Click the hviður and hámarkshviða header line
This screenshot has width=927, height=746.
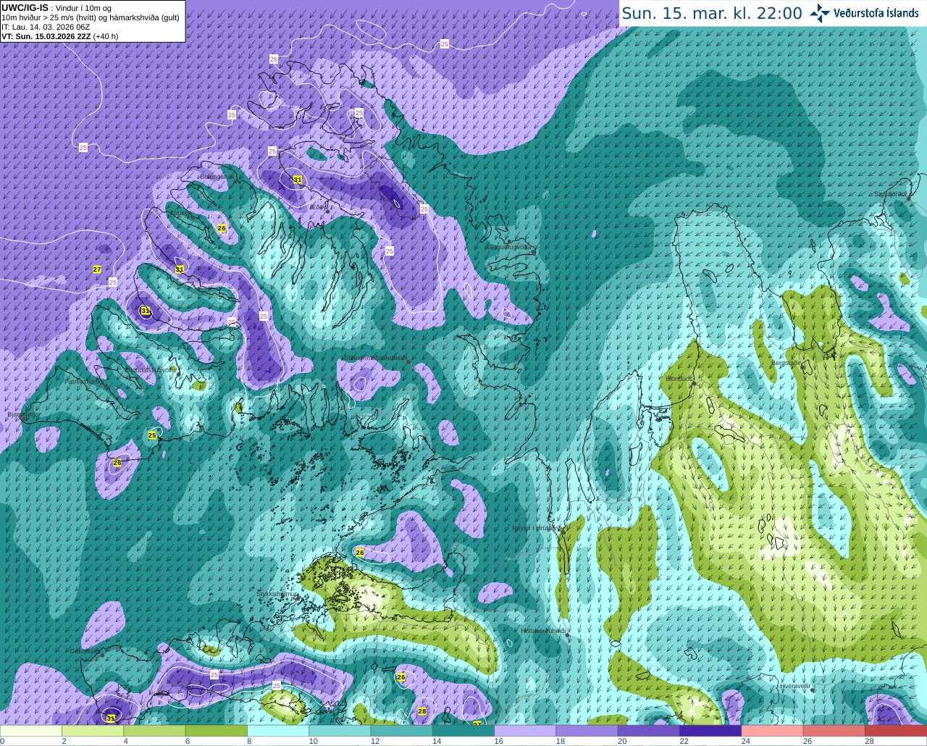tap(91, 17)
